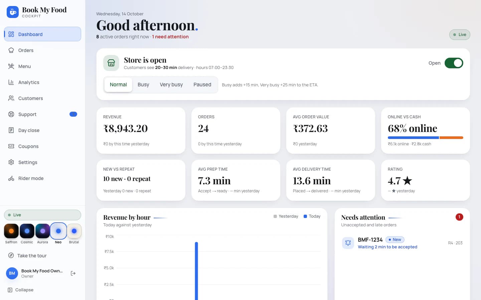The image size is (481, 300).
Task: Click the Day close receipt icon
Action: point(11,130)
